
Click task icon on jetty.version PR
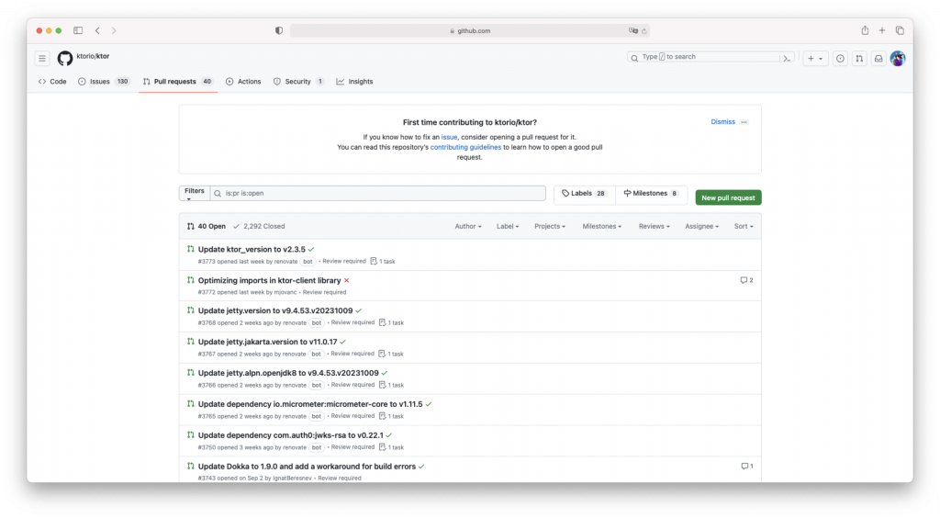(382, 322)
